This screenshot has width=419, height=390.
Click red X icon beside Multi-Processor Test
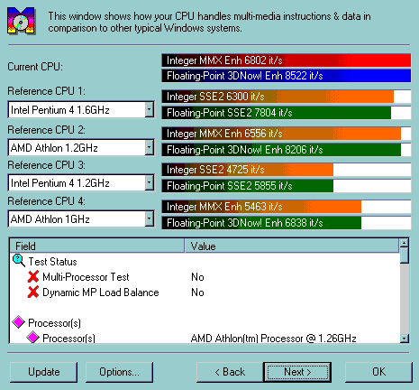pyautogui.click(x=33, y=276)
